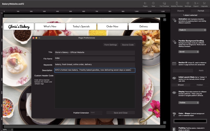
Task: Open the Scroll parallax dropdown
Action: click(188, 52)
